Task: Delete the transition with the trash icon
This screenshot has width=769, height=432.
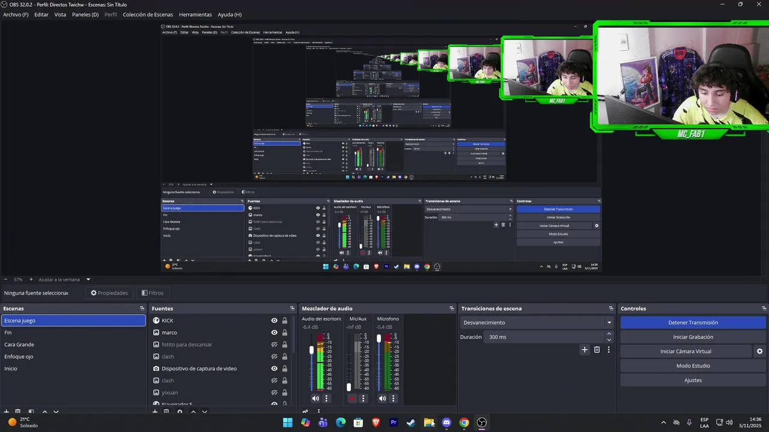Action: click(x=597, y=349)
